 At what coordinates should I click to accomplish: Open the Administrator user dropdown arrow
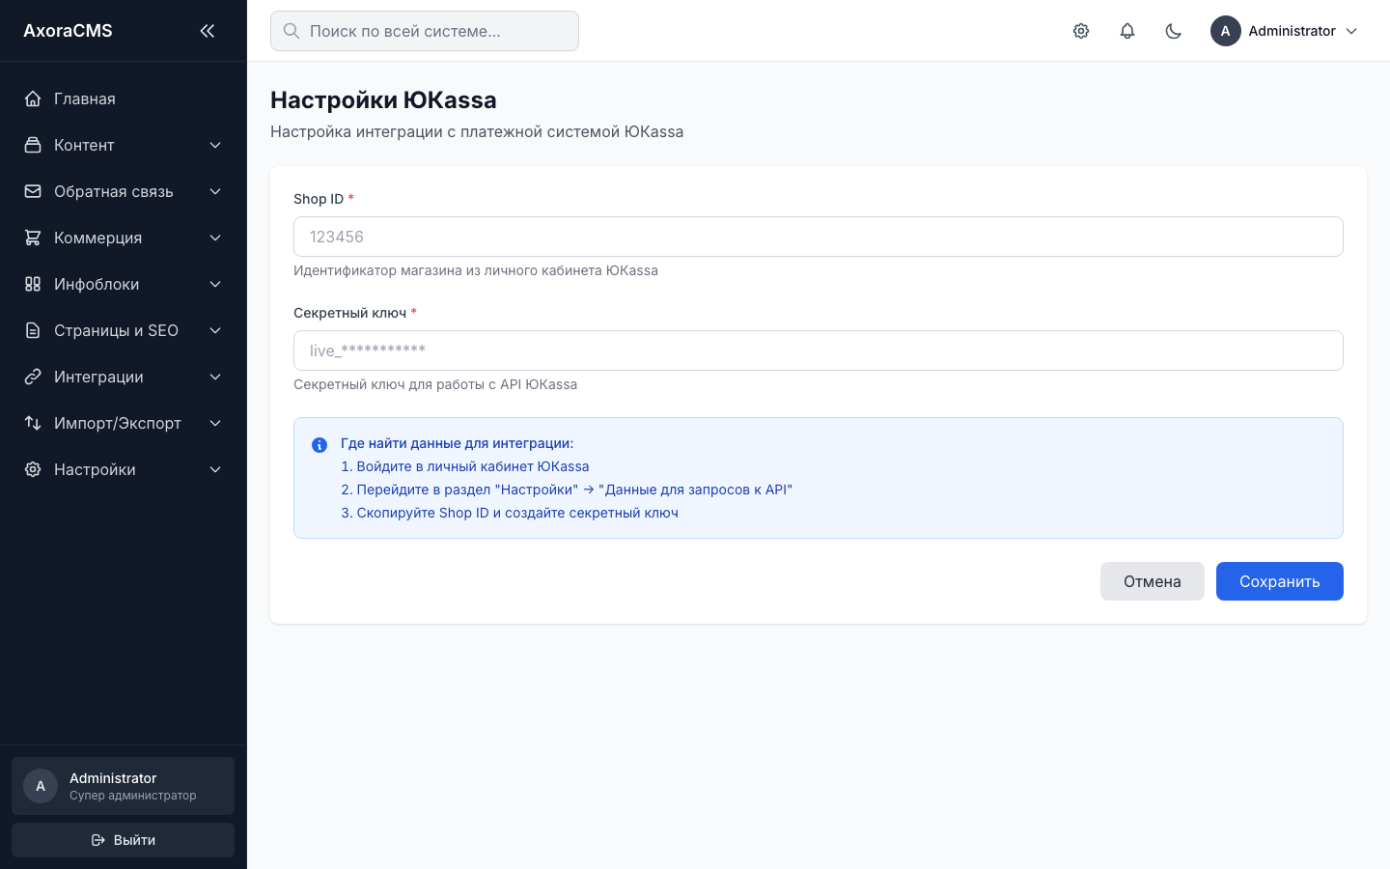(1351, 31)
